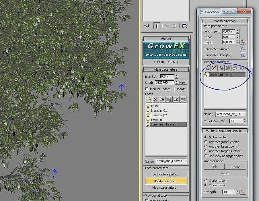Select Another target surface option

206,151
